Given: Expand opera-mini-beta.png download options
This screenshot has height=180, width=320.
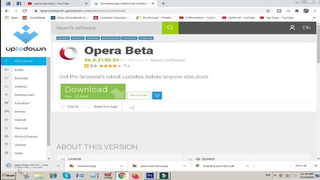Looking at the screenshot, I should (x=184, y=166).
